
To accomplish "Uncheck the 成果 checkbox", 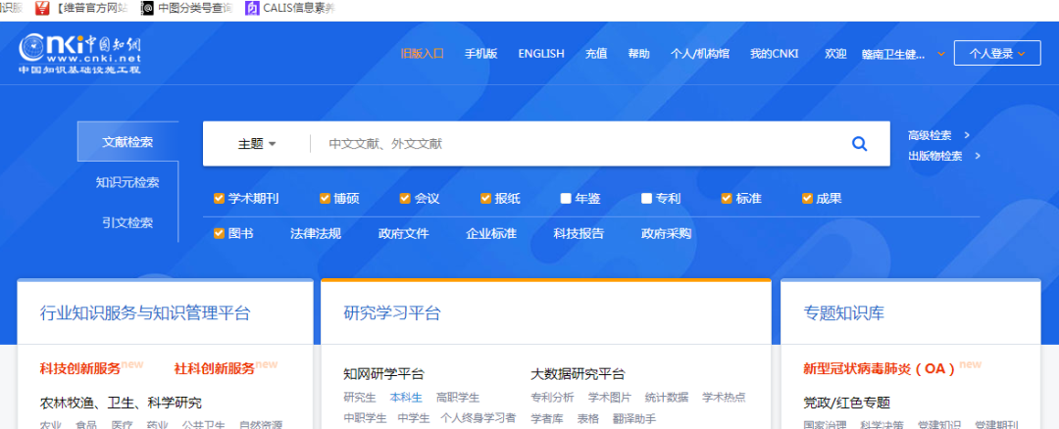I will 807,198.
